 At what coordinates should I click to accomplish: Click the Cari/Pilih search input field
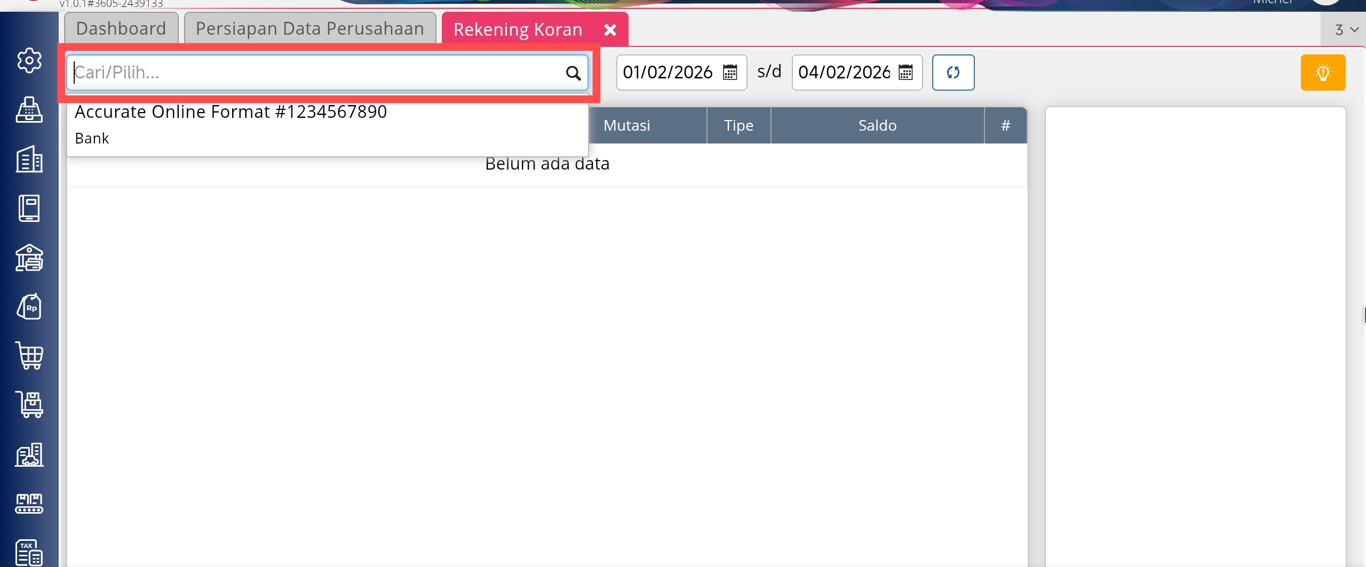pos(315,73)
